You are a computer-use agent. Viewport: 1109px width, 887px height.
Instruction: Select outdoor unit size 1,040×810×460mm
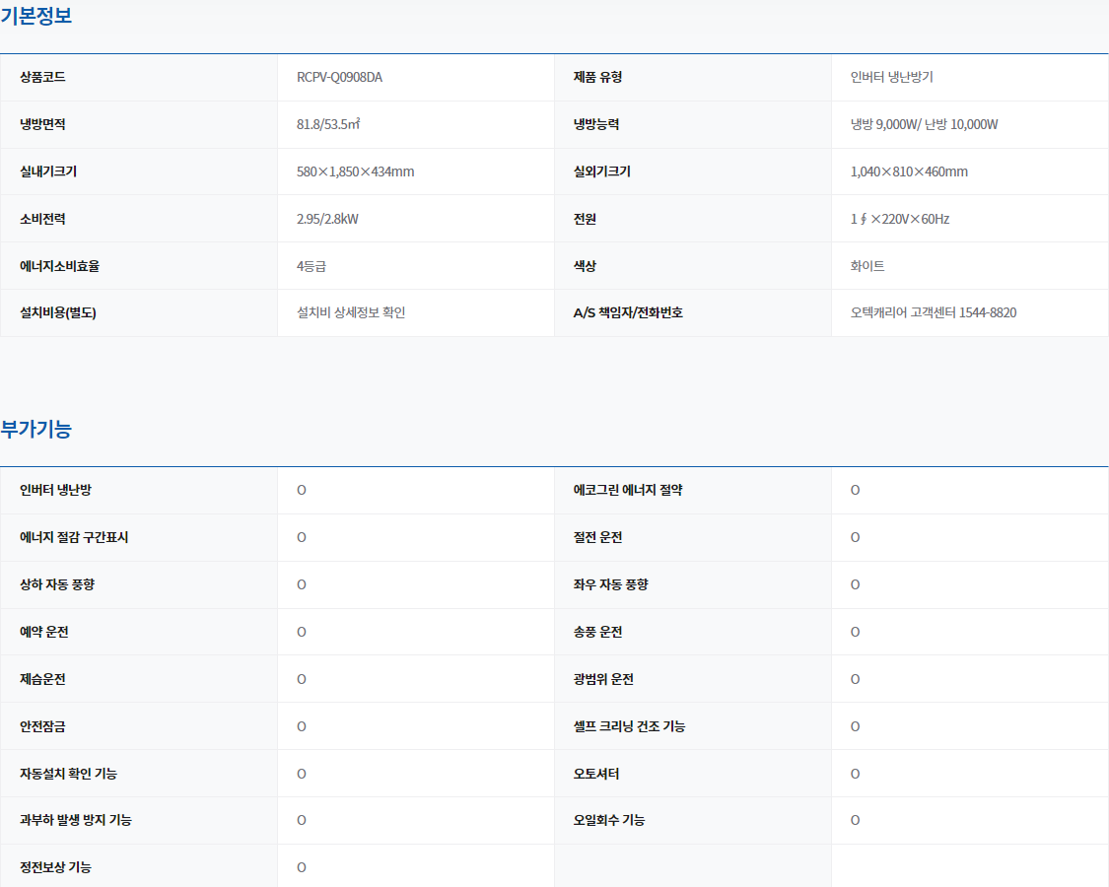click(909, 171)
